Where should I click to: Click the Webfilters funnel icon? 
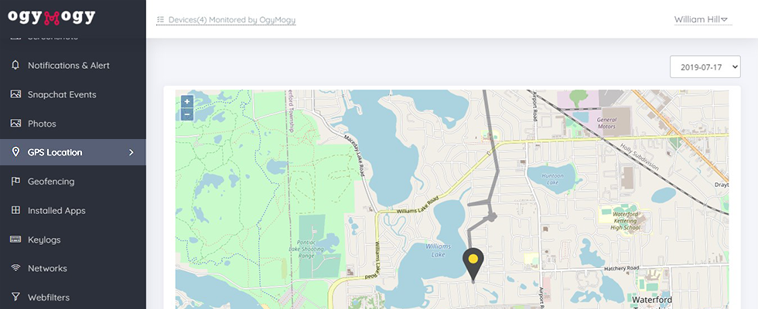(x=15, y=297)
